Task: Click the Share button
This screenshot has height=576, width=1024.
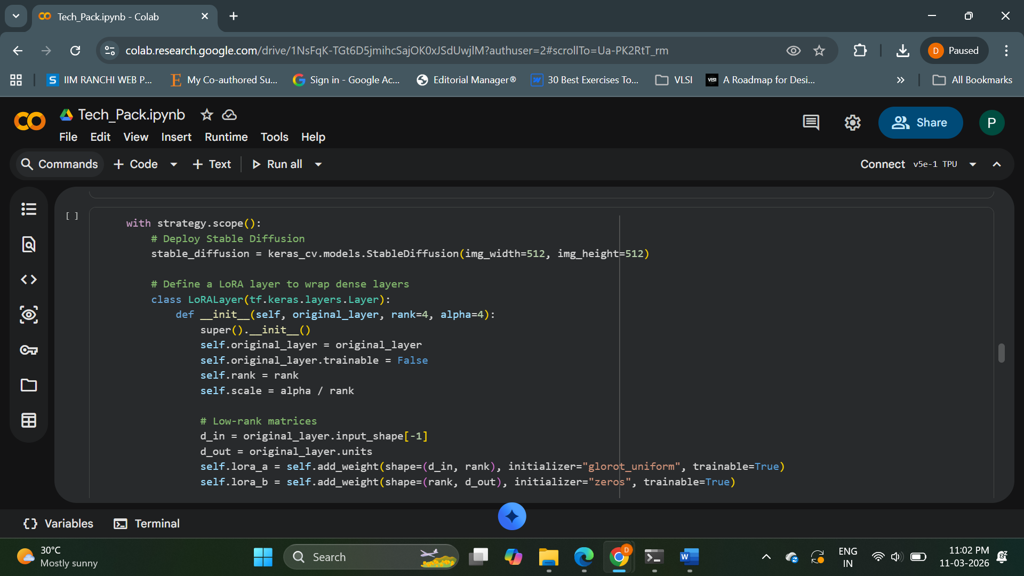Action: coord(921,123)
